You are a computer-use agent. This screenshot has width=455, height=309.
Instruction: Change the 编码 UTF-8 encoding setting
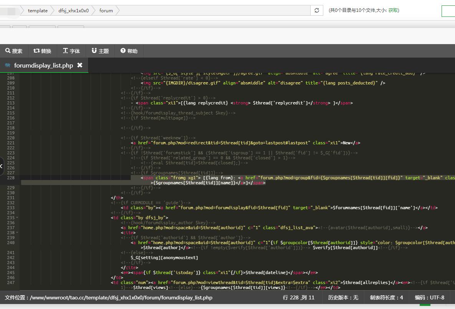tap(429, 297)
